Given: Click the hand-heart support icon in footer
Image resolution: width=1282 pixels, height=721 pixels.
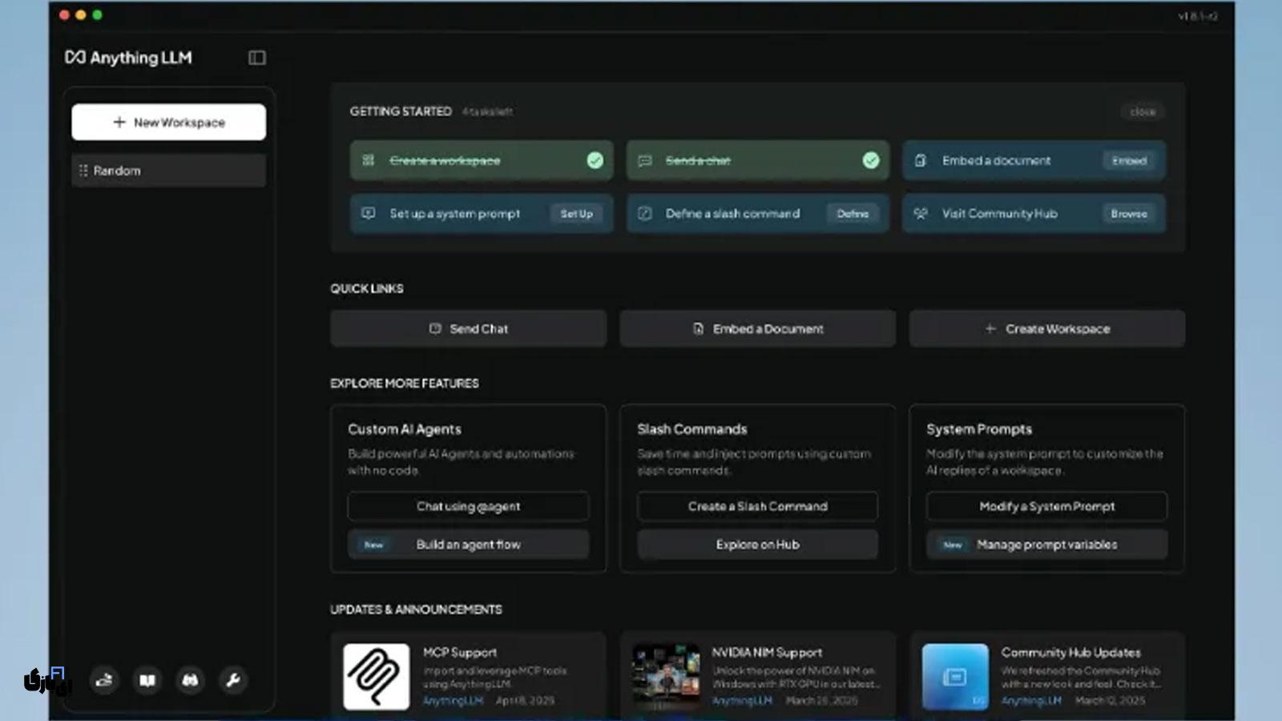Looking at the screenshot, I should tap(104, 680).
